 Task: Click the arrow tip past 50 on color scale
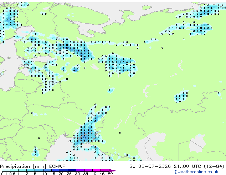[113, 170]
